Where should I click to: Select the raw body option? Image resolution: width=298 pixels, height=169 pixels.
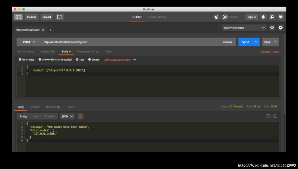click(x=77, y=60)
